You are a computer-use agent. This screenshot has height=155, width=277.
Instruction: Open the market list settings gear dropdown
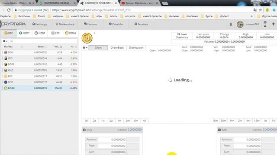tap(5, 41)
